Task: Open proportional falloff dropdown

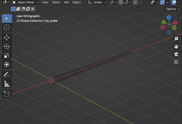Action: point(142,2)
